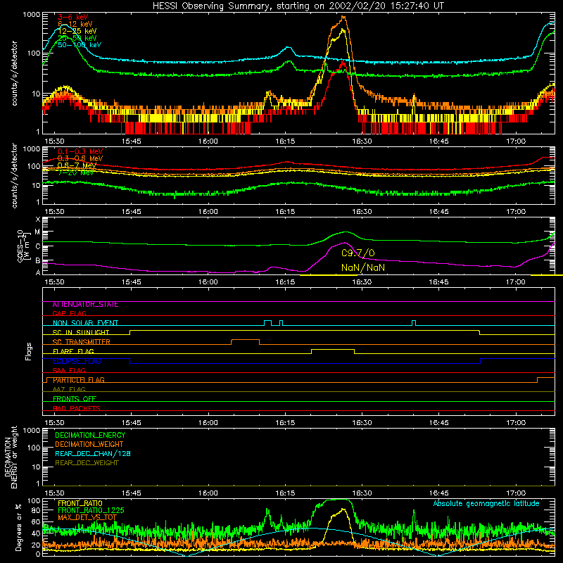Click the PARTICLE_FLAG label

tap(79, 380)
